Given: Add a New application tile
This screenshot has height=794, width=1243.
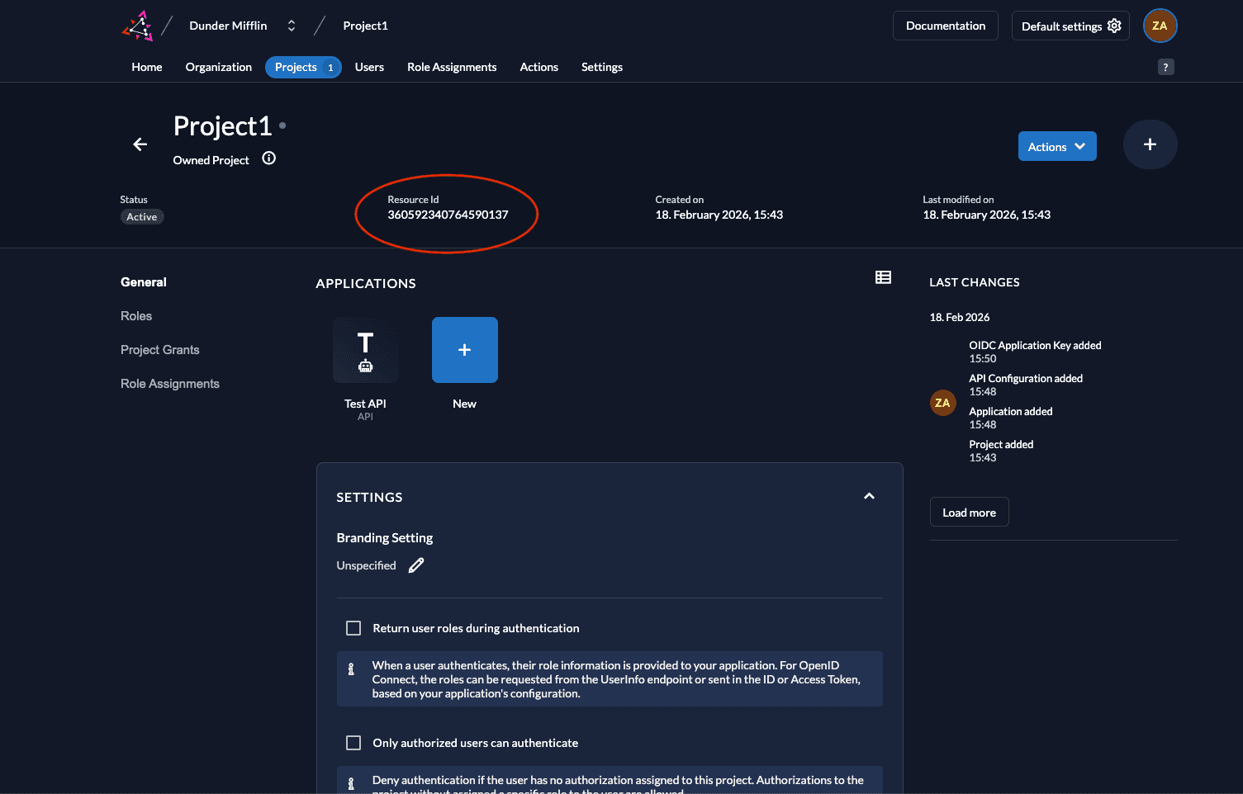Looking at the screenshot, I should click(x=464, y=351).
